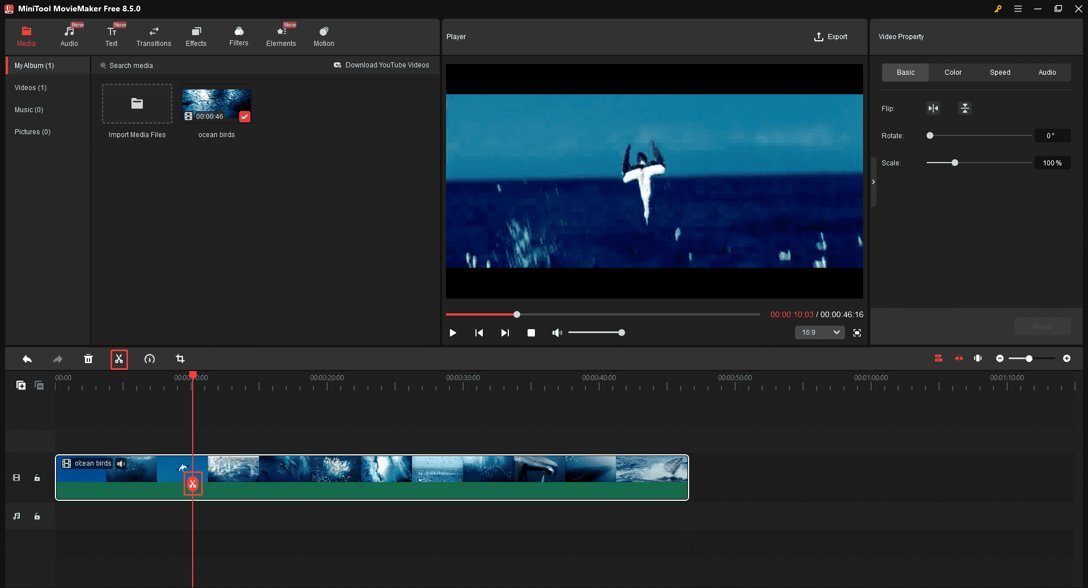Open the hamburger menu near window controls
This screenshot has height=588, width=1088.
1018,8
